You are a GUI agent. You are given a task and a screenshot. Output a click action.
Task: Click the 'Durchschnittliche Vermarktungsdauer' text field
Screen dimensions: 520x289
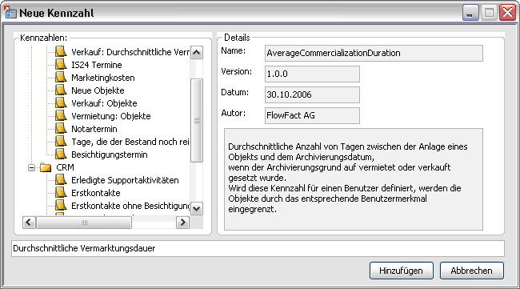[x=258, y=248]
